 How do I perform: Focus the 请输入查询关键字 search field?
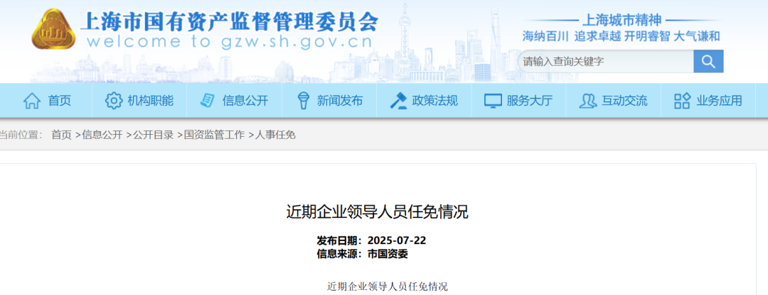605,61
